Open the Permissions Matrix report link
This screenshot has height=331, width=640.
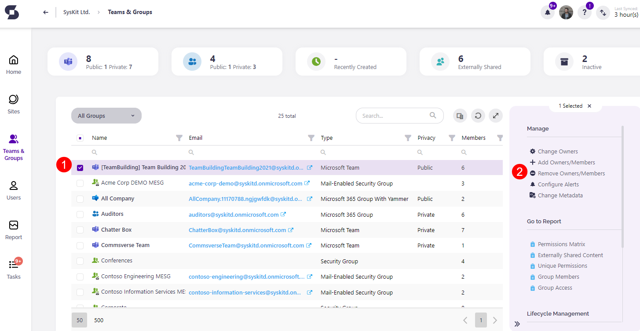(x=561, y=244)
